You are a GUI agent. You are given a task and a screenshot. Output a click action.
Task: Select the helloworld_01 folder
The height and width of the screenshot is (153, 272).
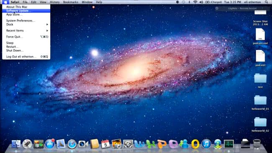[260, 103]
